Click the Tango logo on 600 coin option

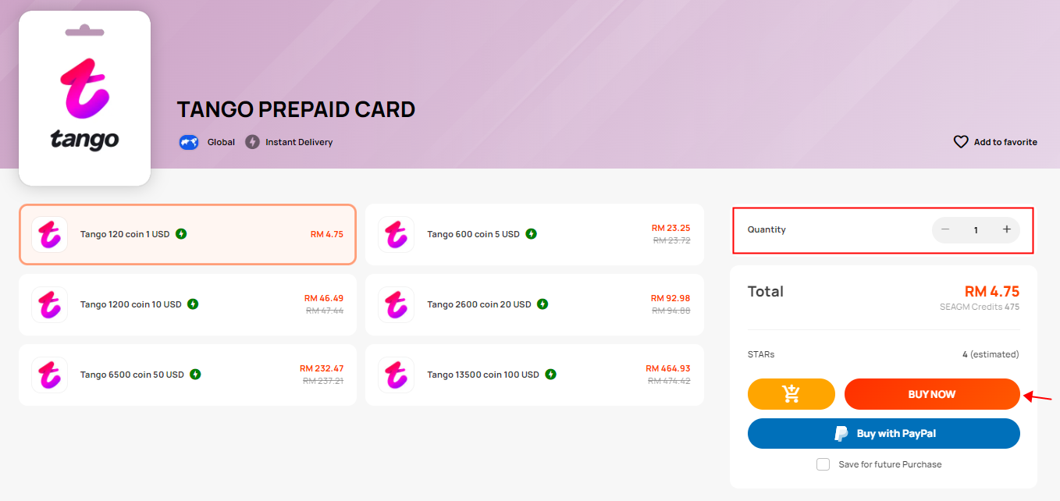397,234
